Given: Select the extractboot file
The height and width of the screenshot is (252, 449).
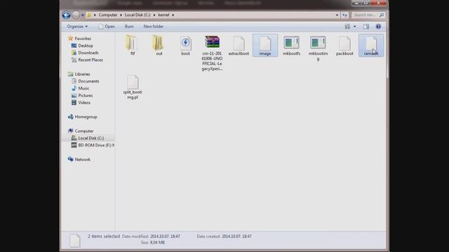Looking at the screenshot, I should pos(239,45).
